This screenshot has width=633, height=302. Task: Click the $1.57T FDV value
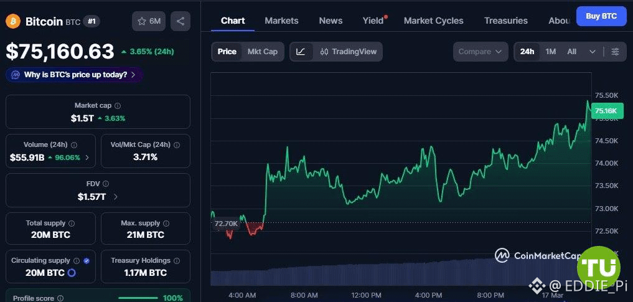[91, 197]
